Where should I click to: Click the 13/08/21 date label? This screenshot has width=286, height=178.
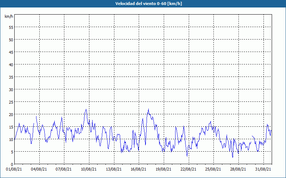point(114,169)
